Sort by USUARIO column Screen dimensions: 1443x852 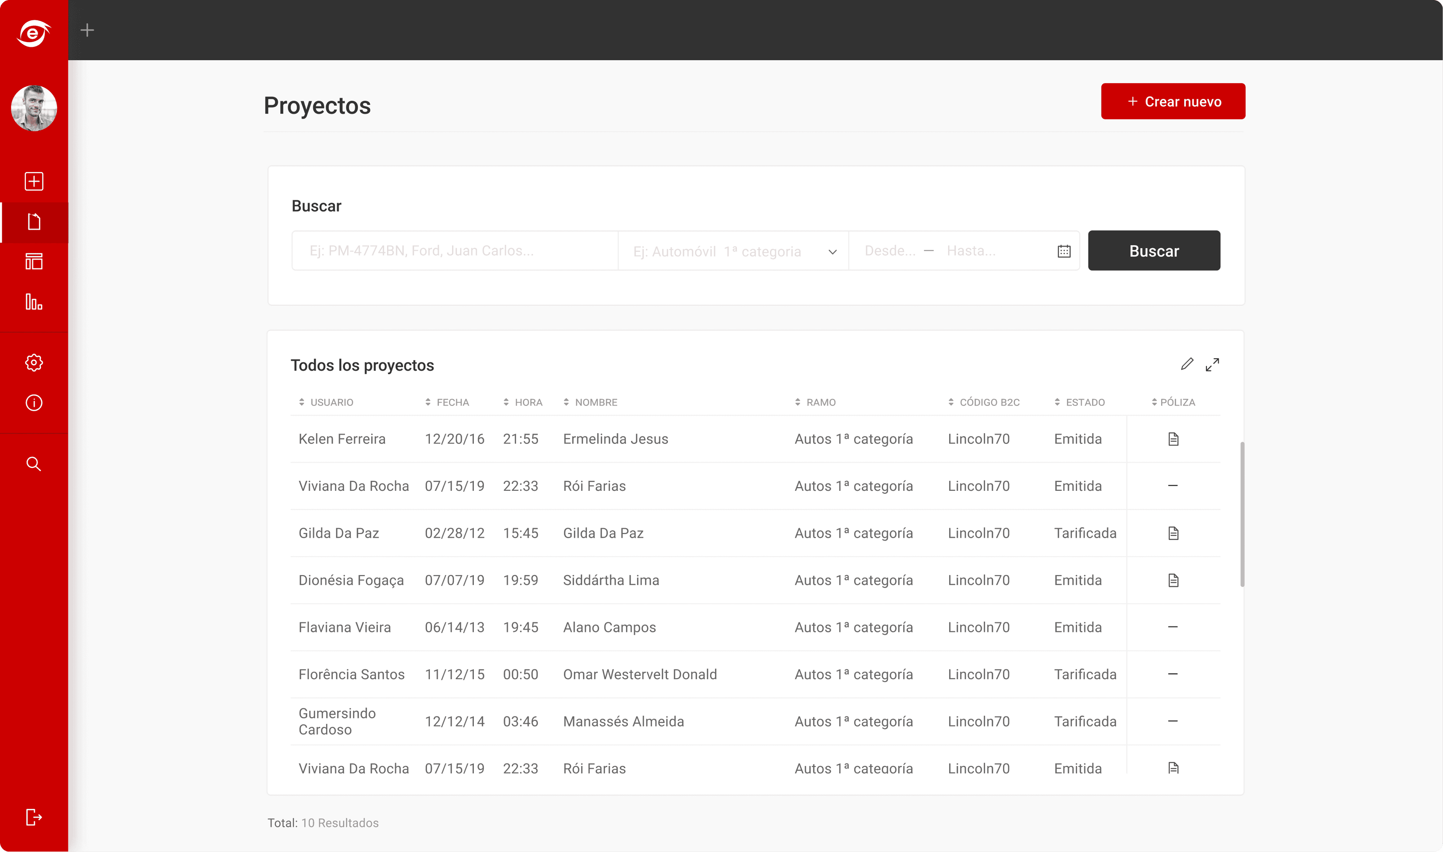[x=325, y=403]
